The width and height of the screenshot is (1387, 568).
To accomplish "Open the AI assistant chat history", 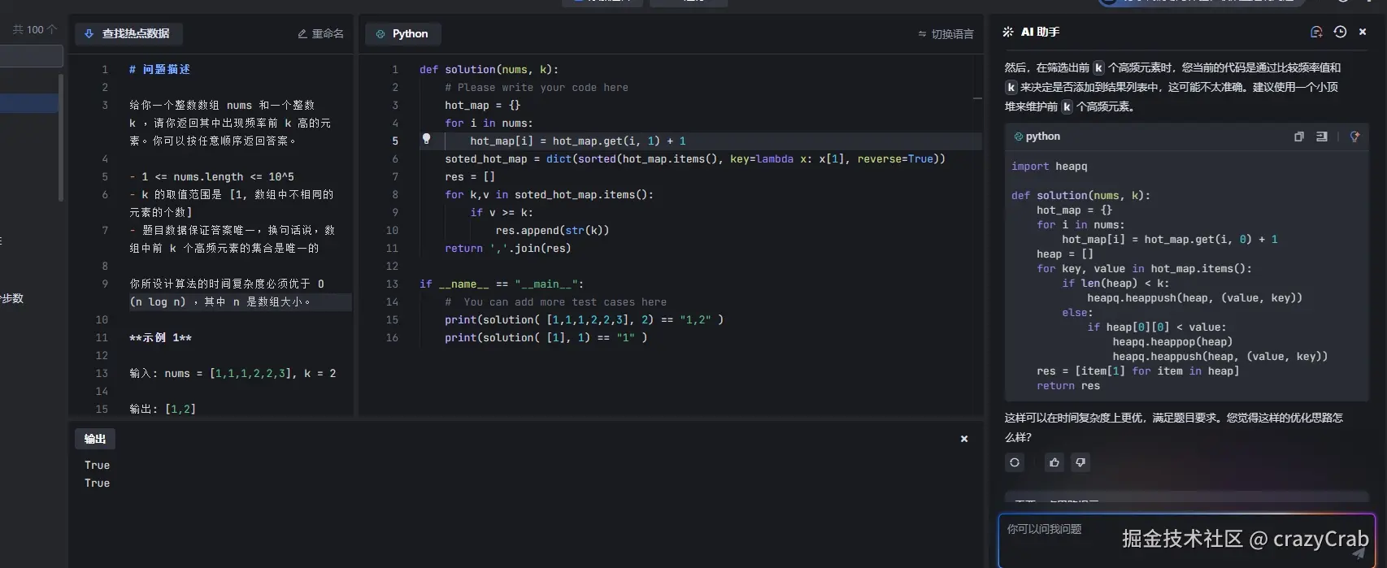I will point(1340,32).
